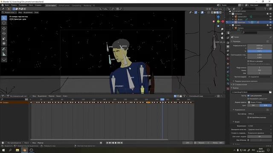Select the Annotate tool

point(4,49)
